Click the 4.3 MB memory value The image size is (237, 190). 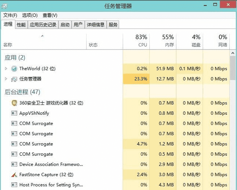(x=166, y=185)
